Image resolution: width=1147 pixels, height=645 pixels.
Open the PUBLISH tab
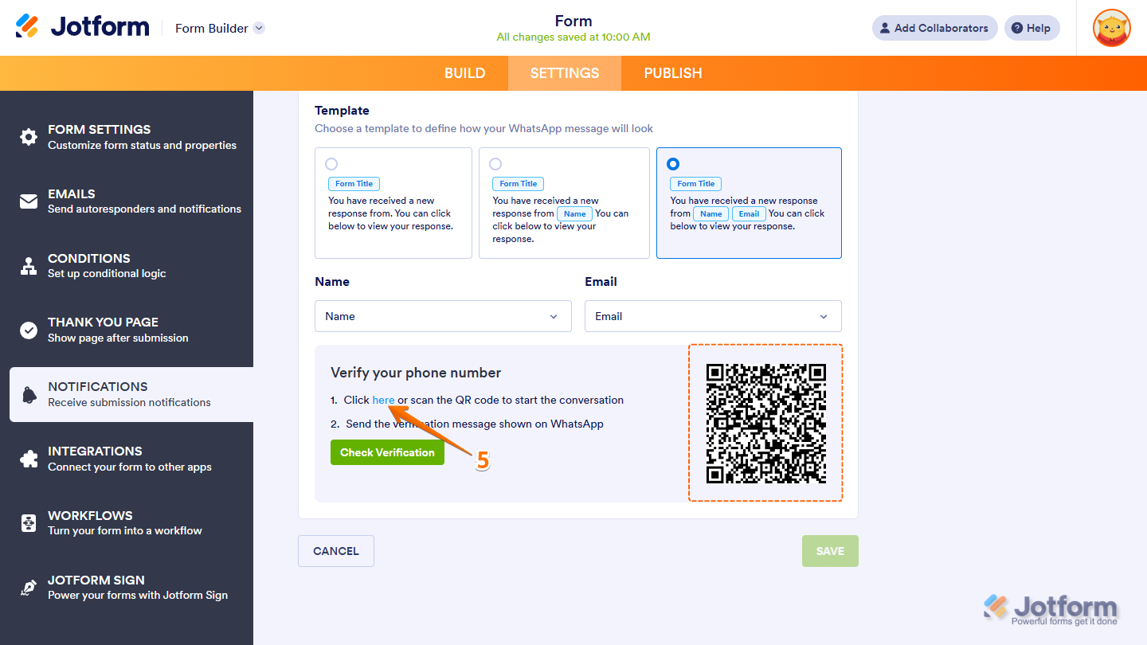[673, 72]
